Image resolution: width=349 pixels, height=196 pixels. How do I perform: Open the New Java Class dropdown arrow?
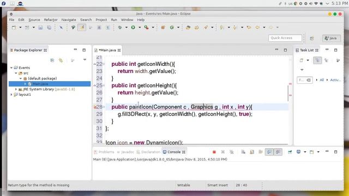click(178, 28)
